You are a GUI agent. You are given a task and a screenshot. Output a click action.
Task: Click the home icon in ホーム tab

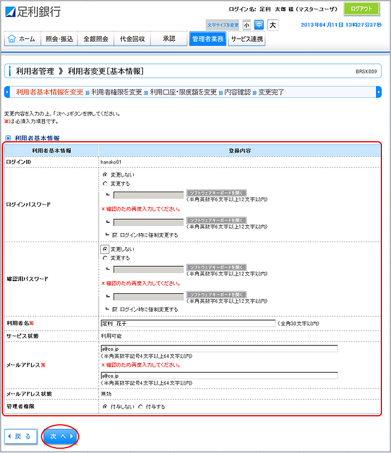pyautogui.click(x=11, y=38)
